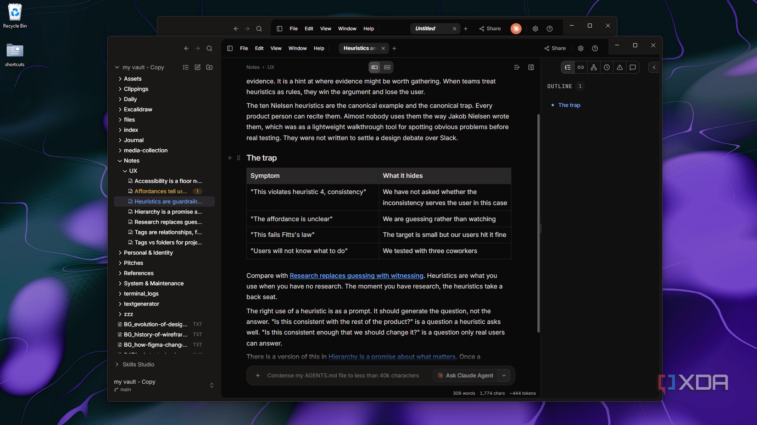Expand the Personal & Identity folder
Viewport: 757px width, 425px height.
tap(148, 253)
